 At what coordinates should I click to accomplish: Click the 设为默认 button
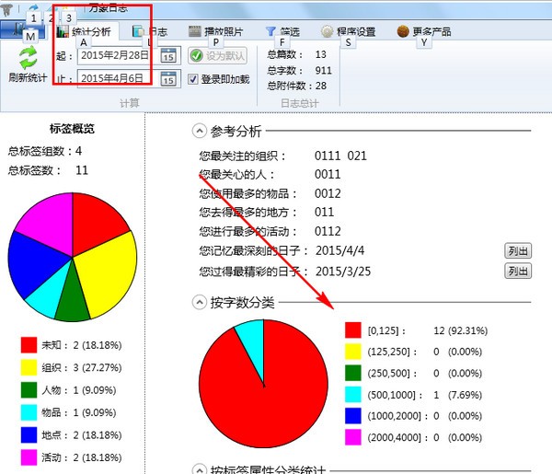(x=217, y=55)
